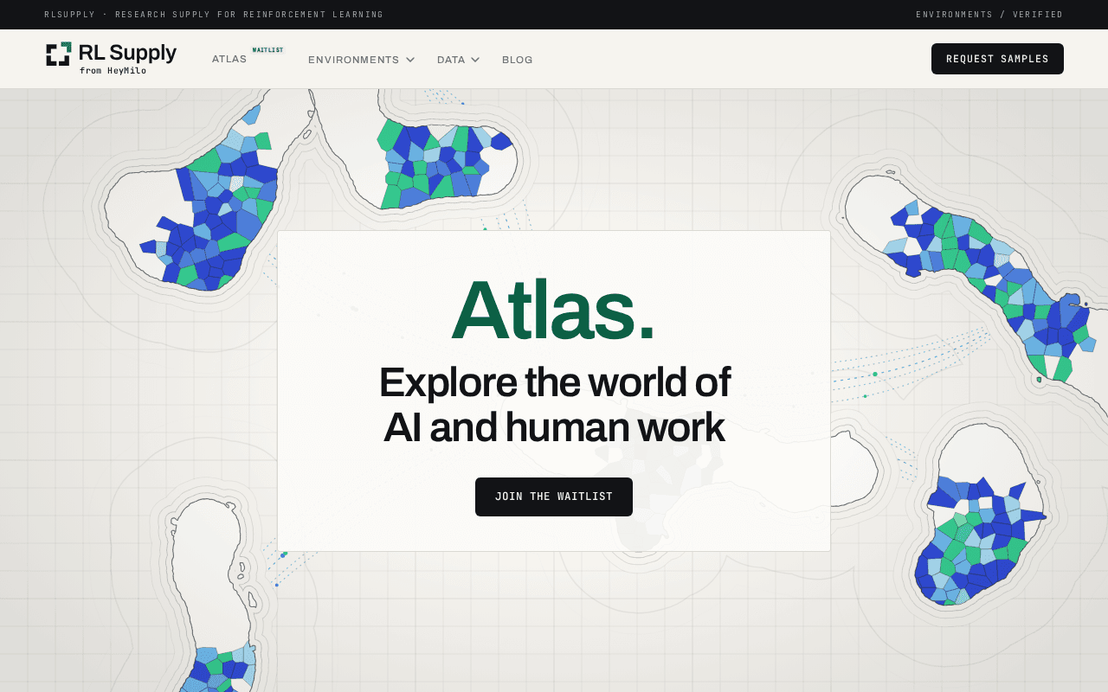
Task: Click the RLSupply research supply tagline text
Action: (214, 15)
